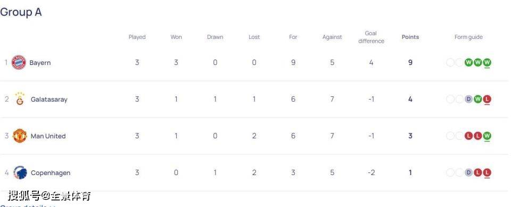Click the Man United club crest icon
Viewport: 511px width, 207px height.
20,136
